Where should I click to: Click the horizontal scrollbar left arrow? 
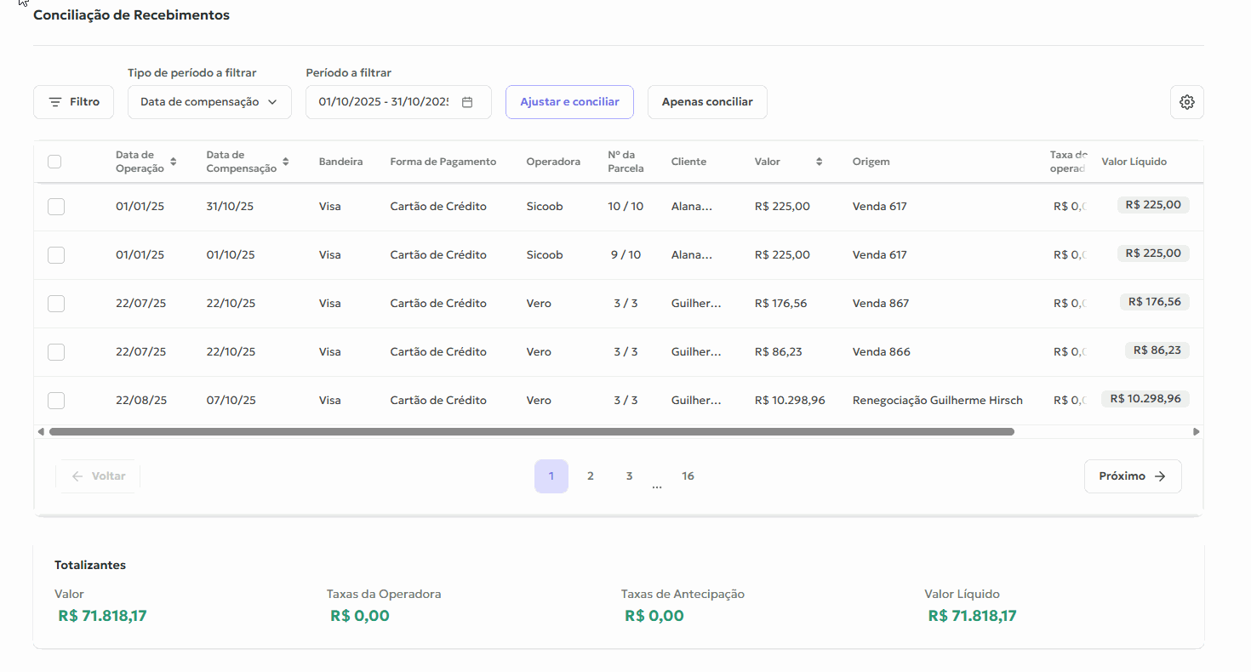[41, 432]
